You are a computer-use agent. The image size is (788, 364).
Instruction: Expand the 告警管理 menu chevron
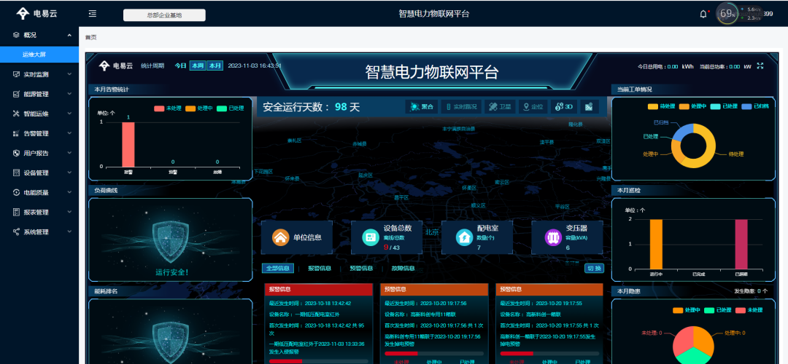(69, 133)
